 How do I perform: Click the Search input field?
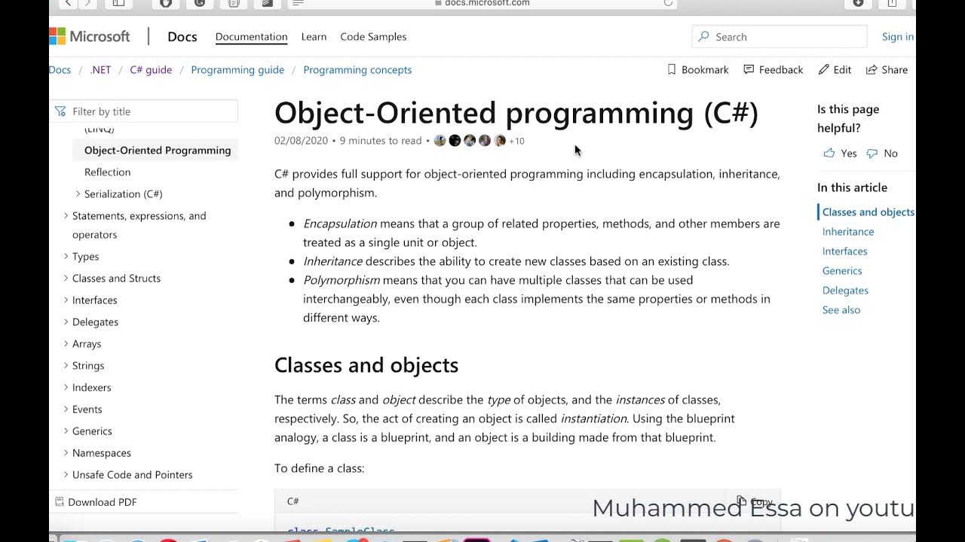(x=780, y=36)
